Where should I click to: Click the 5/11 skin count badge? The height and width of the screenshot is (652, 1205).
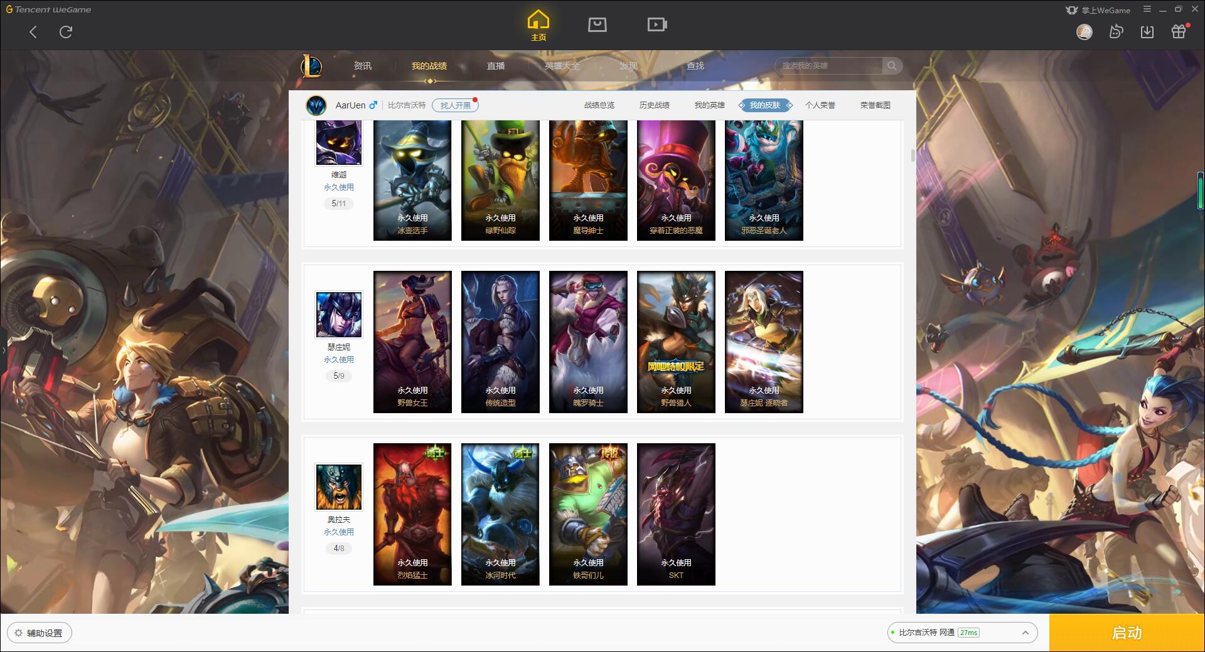339,204
